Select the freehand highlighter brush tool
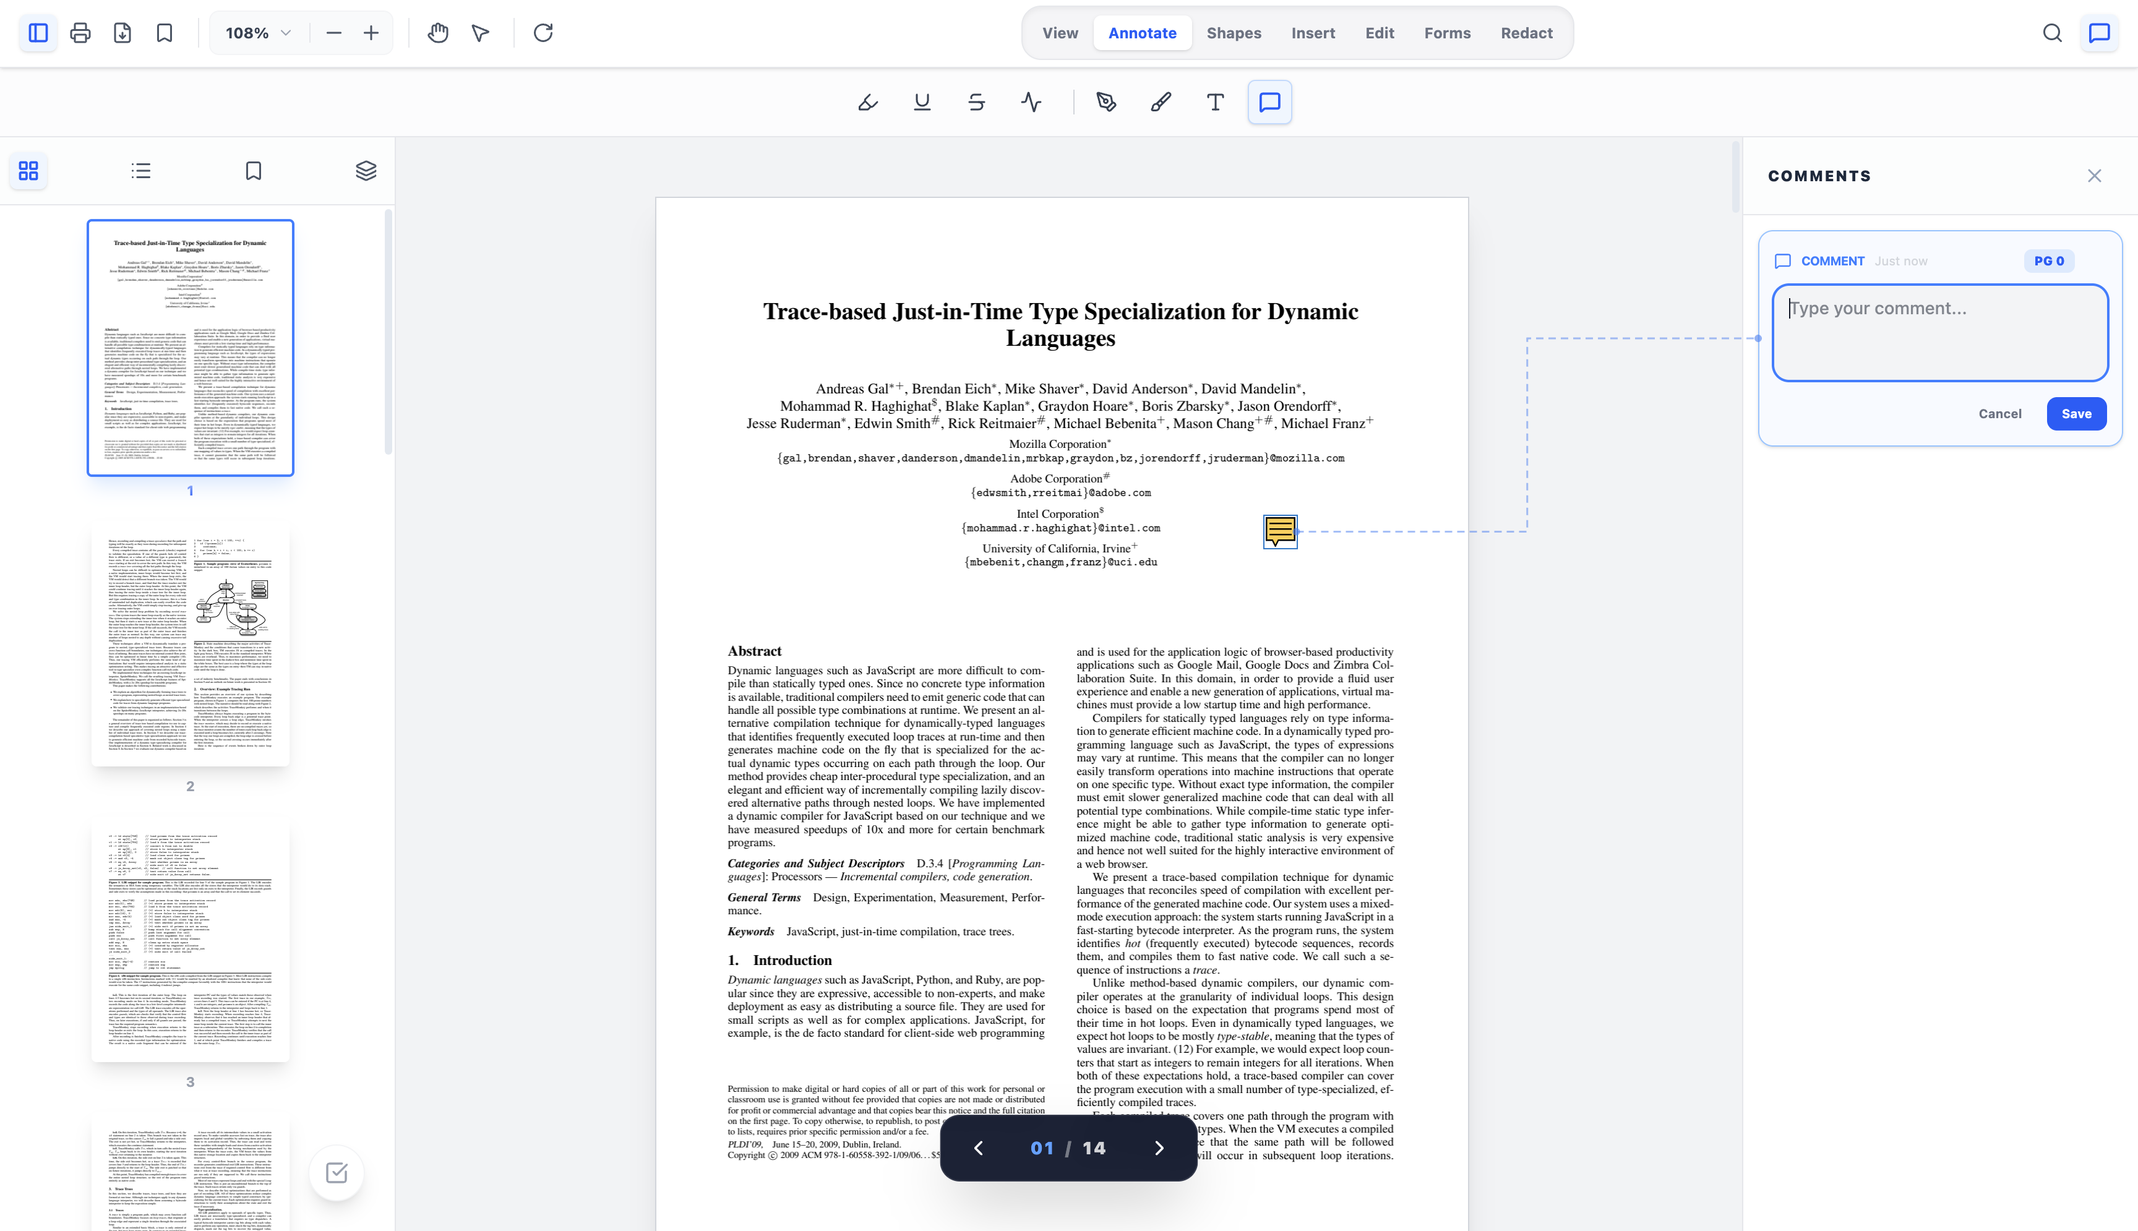Image resolution: width=2138 pixels, height=1231 pixels. 1161,102
